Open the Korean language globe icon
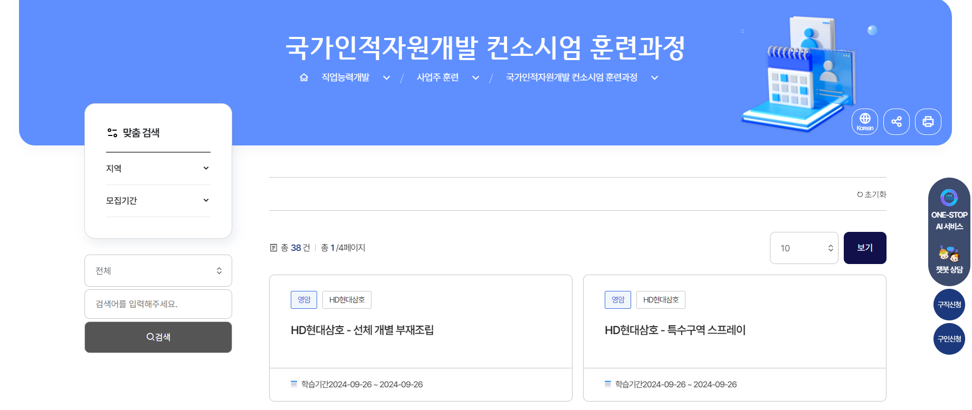This screenshot has height=410, width=972. [865, 122]
